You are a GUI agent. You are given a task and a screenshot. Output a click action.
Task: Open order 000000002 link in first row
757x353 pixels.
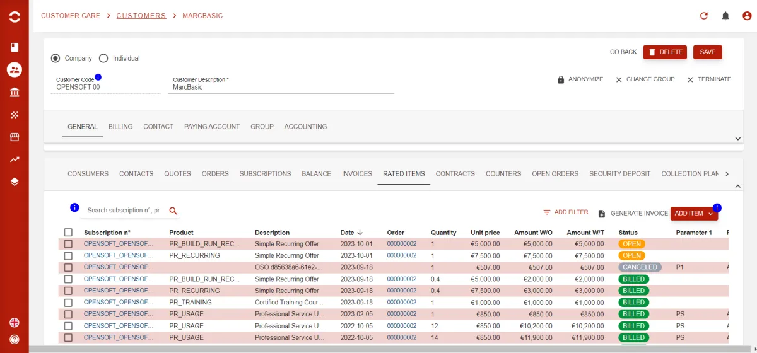click(x=401, y=244)
